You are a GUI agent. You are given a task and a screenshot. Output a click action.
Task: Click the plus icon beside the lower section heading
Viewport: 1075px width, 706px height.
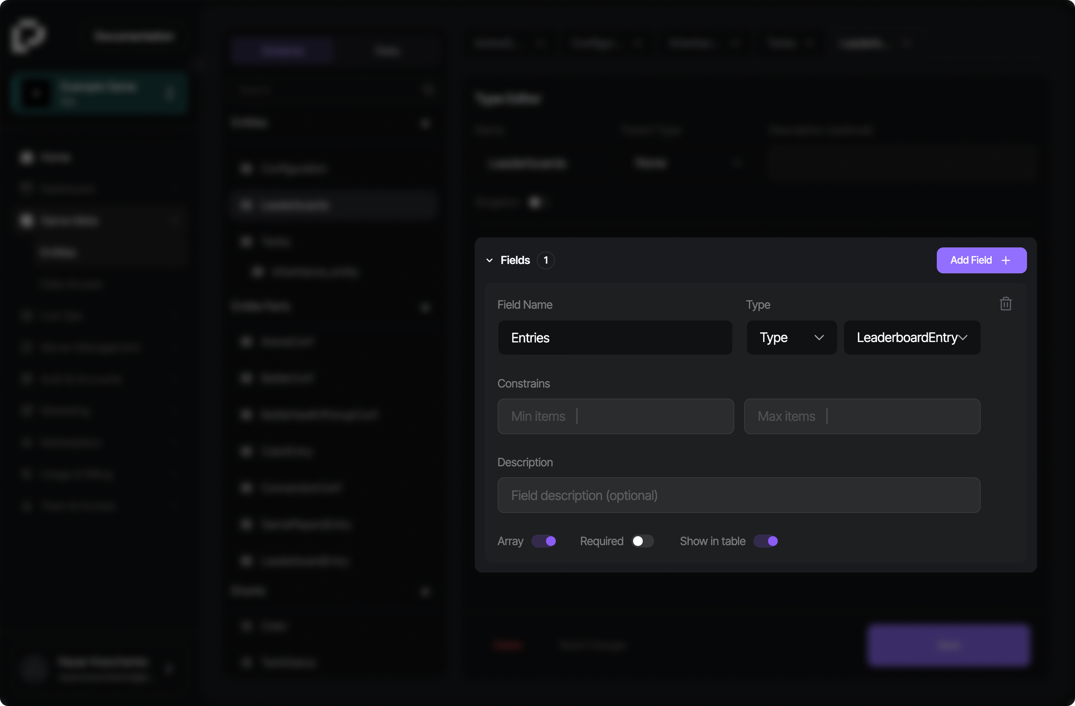pyautogui.click(x=425, y=591)
